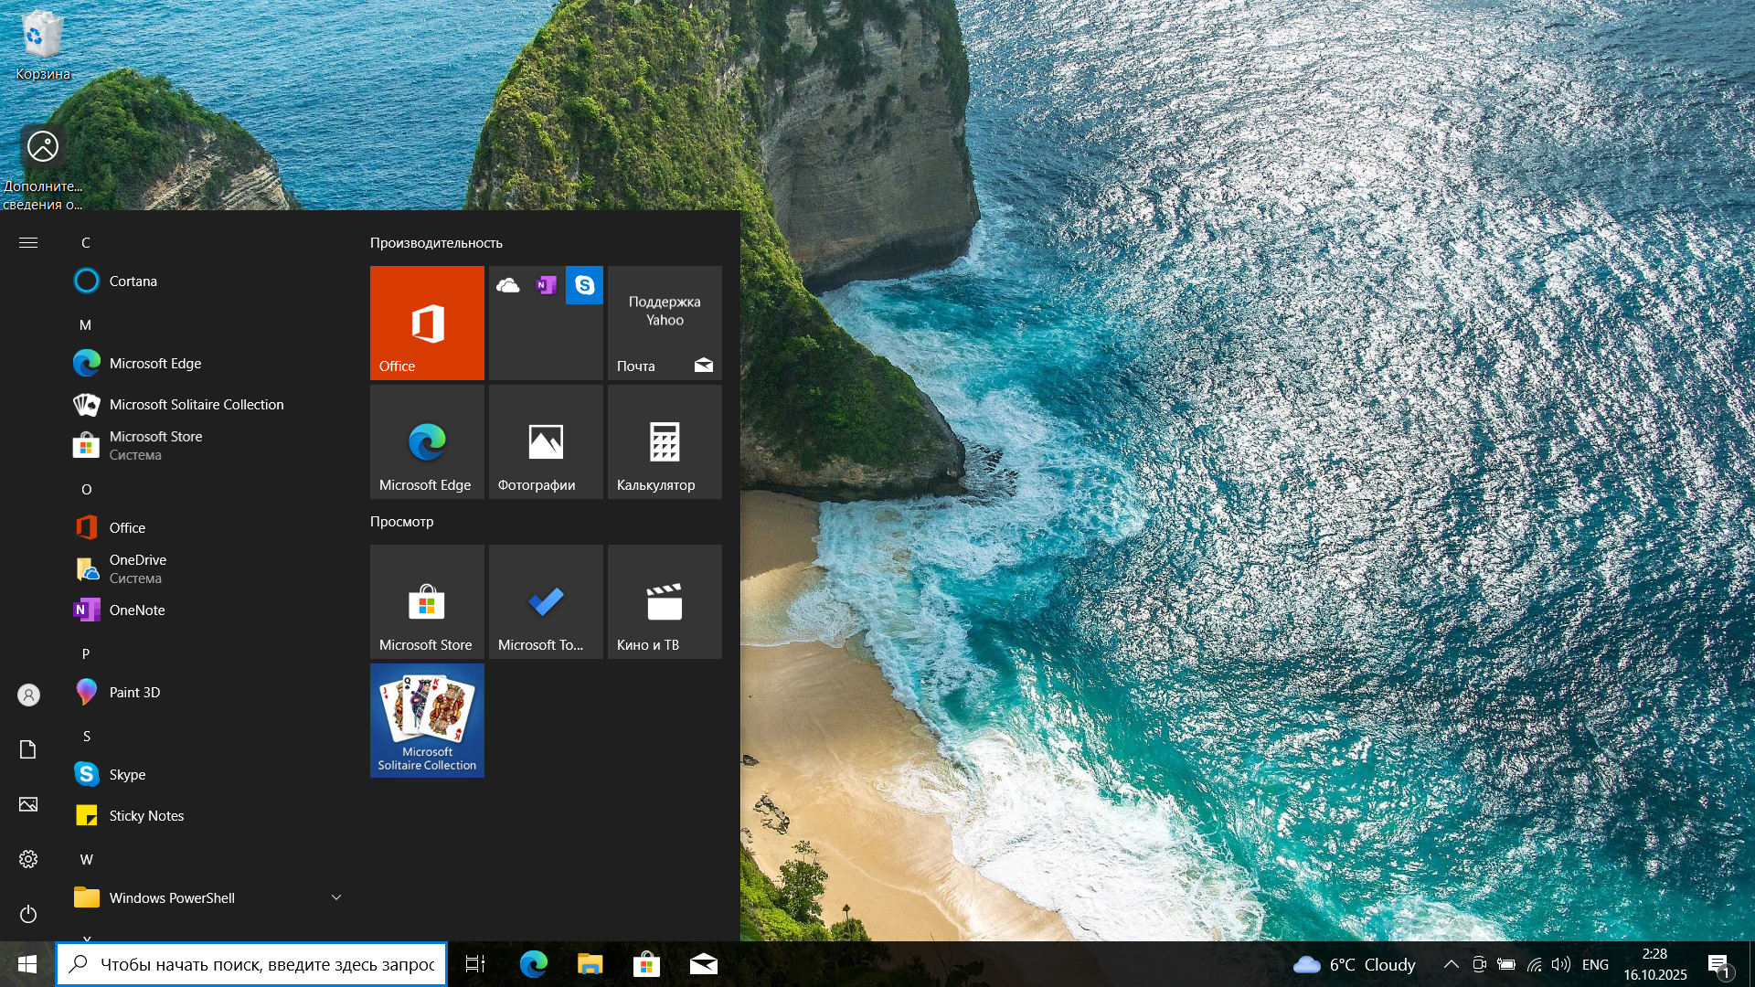The height and width of the screenshot is (987, 1755).
Task: Open the Power options button
Action: click(28, 914)
